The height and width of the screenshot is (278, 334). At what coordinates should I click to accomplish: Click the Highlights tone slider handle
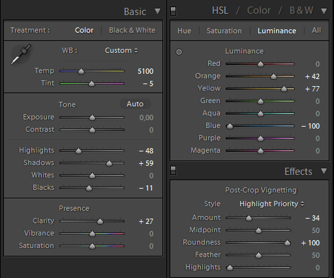click(x=78, y=151)
